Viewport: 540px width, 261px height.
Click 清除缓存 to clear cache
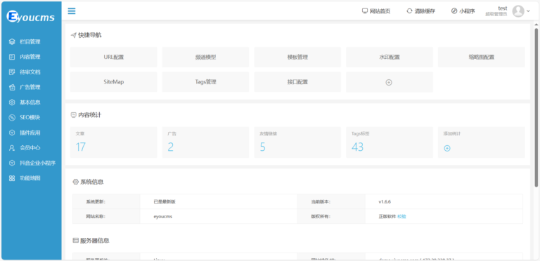tap(425, 11)
